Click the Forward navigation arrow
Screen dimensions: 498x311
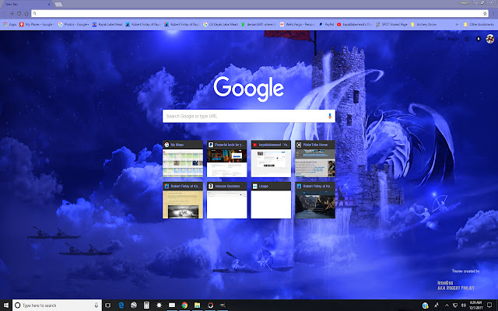click(12, 14)
